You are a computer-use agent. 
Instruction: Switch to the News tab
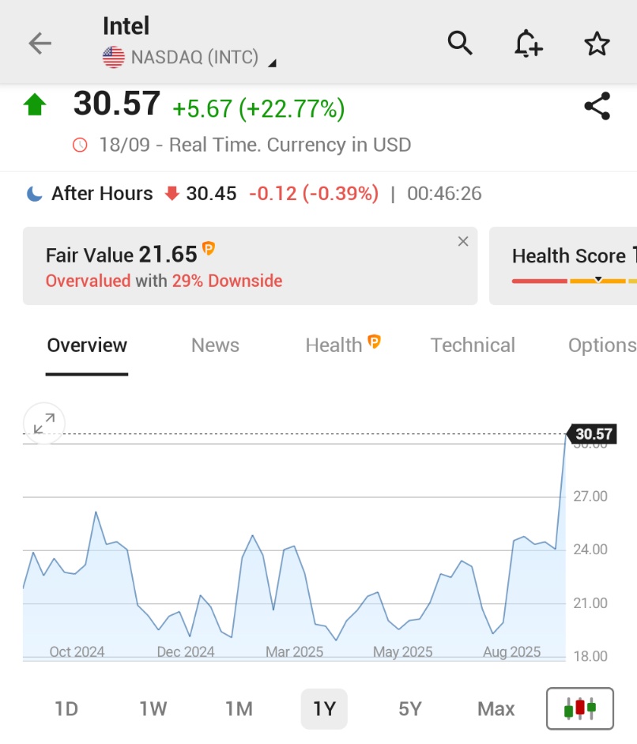[215, 346]
